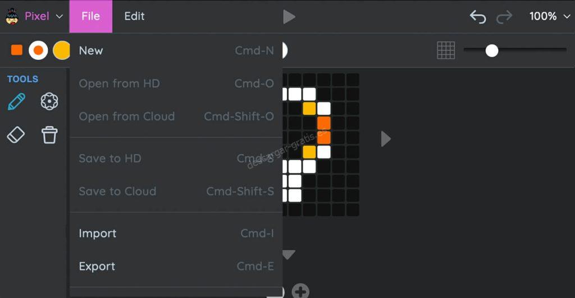Click the round plus icon at bottom
Screen dimensions: 575x298
coord(300,291)
